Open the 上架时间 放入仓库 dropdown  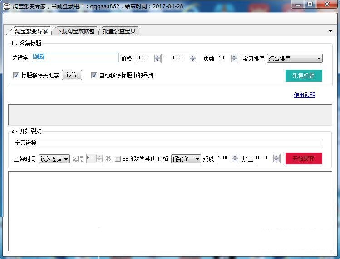click(54, 159)
